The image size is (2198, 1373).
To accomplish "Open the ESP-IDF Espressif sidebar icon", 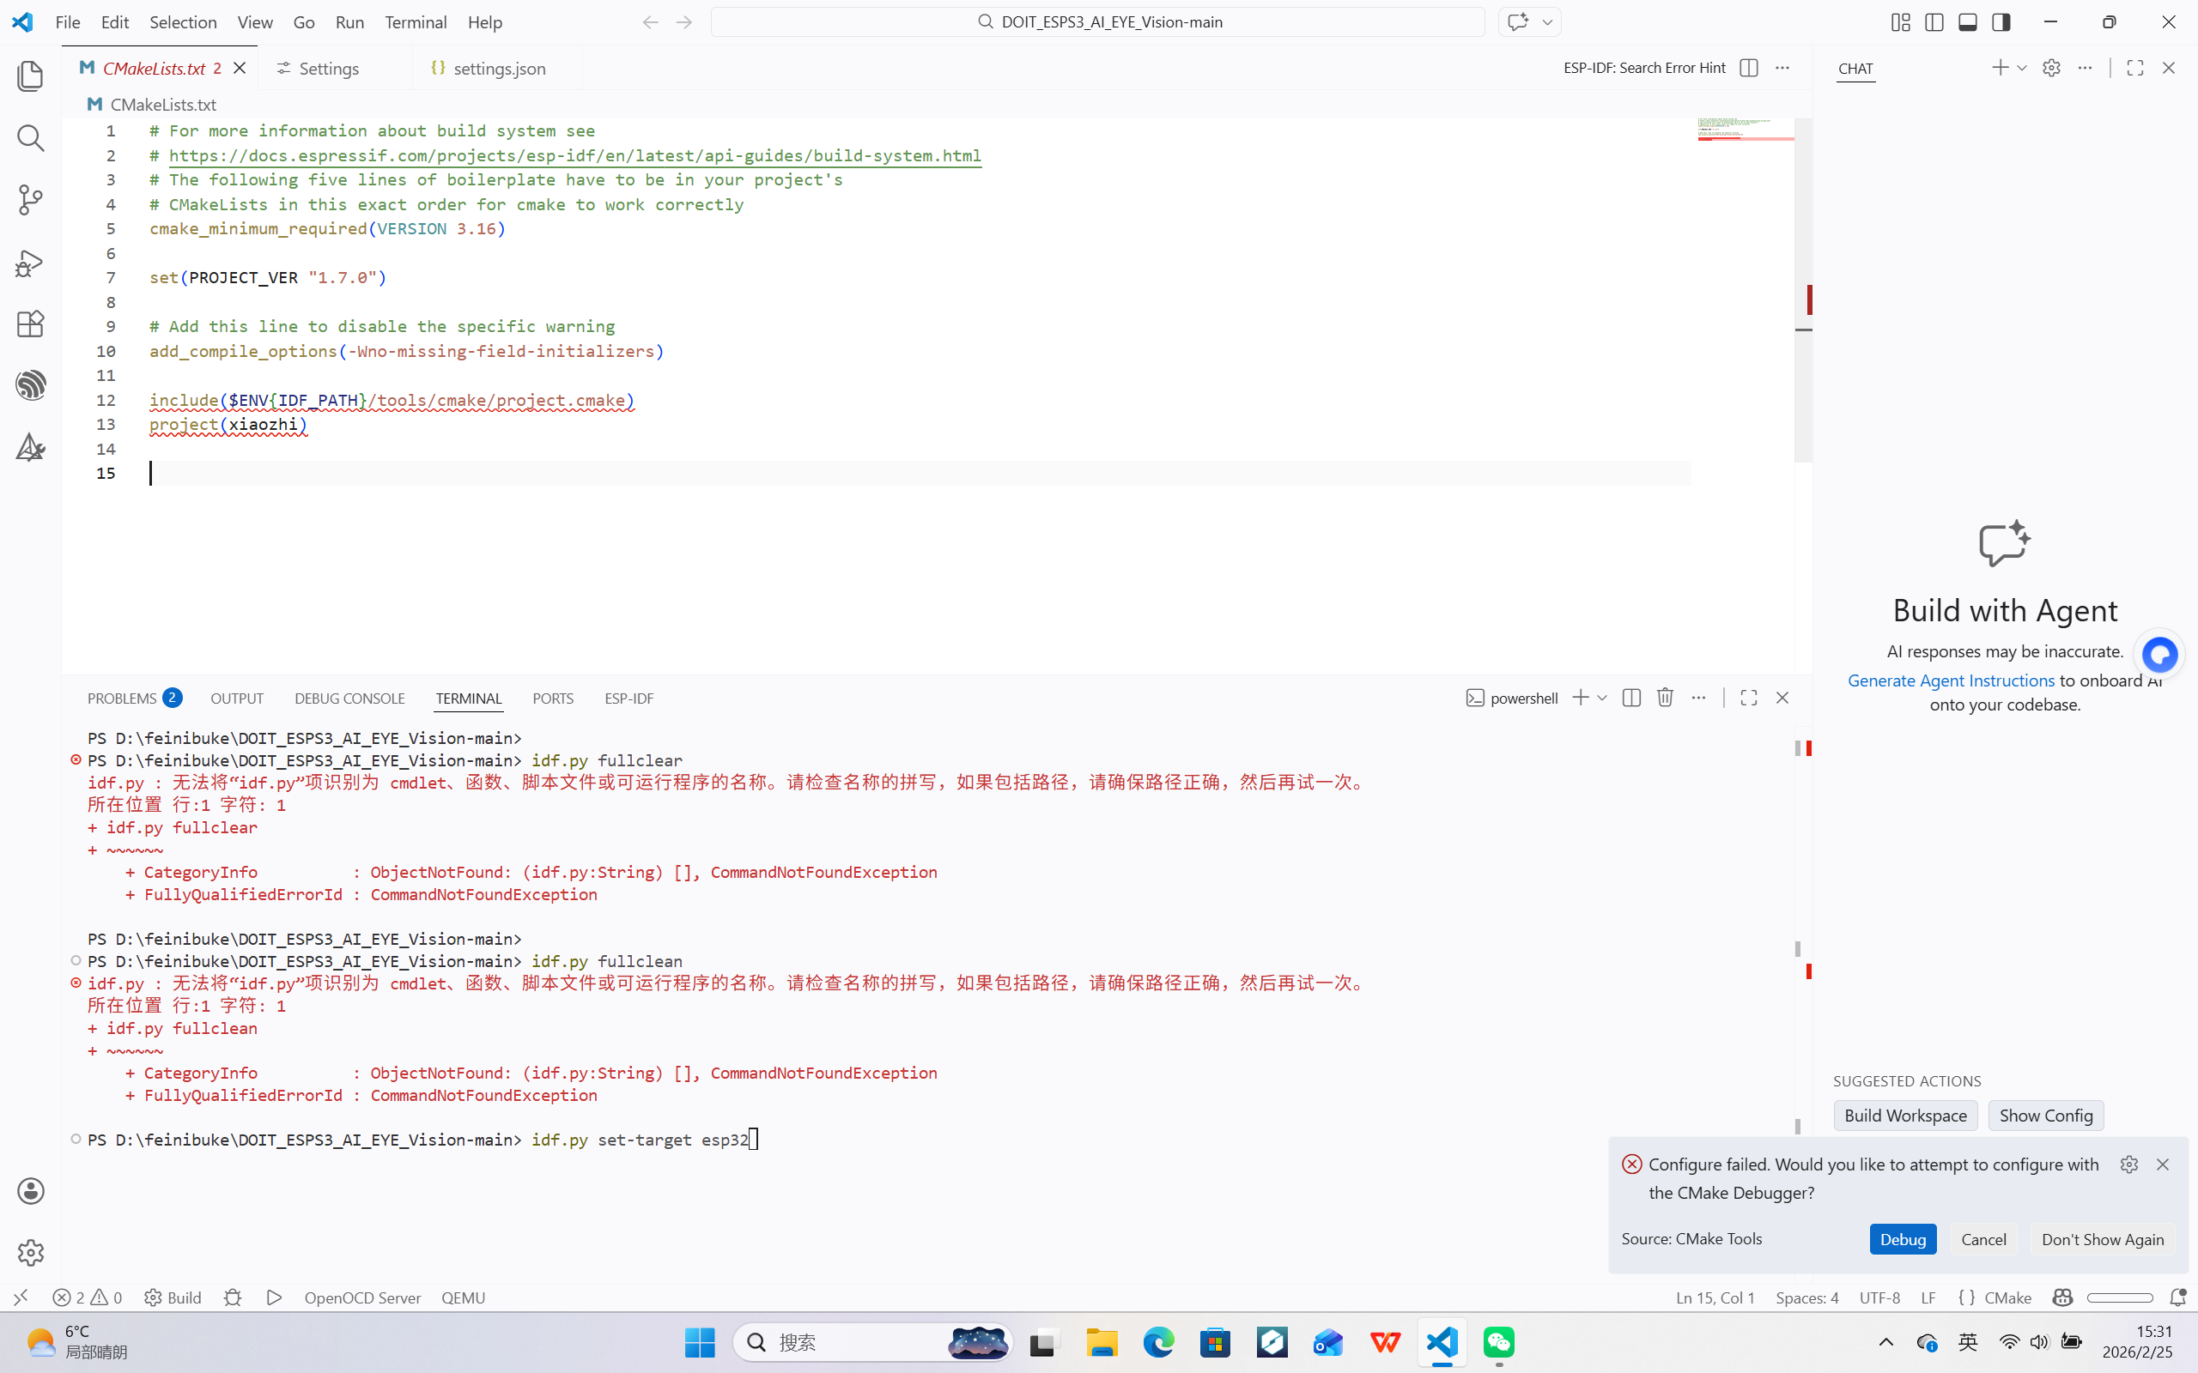I will pyautogui.click(x=30, y=385).
